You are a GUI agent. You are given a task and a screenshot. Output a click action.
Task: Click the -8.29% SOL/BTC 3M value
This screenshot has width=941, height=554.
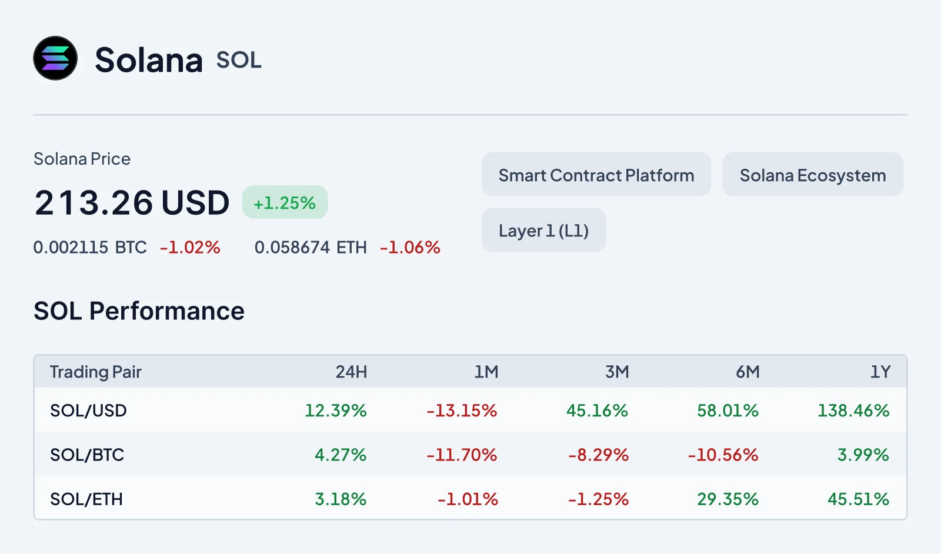[x=598, y=455]
